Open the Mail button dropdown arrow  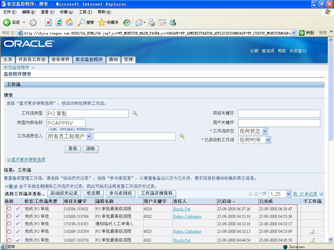[144, 22]
